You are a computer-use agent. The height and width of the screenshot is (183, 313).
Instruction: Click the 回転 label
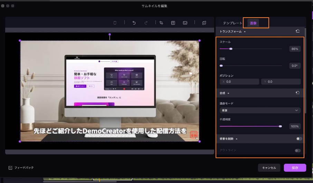tap(222, 59)
